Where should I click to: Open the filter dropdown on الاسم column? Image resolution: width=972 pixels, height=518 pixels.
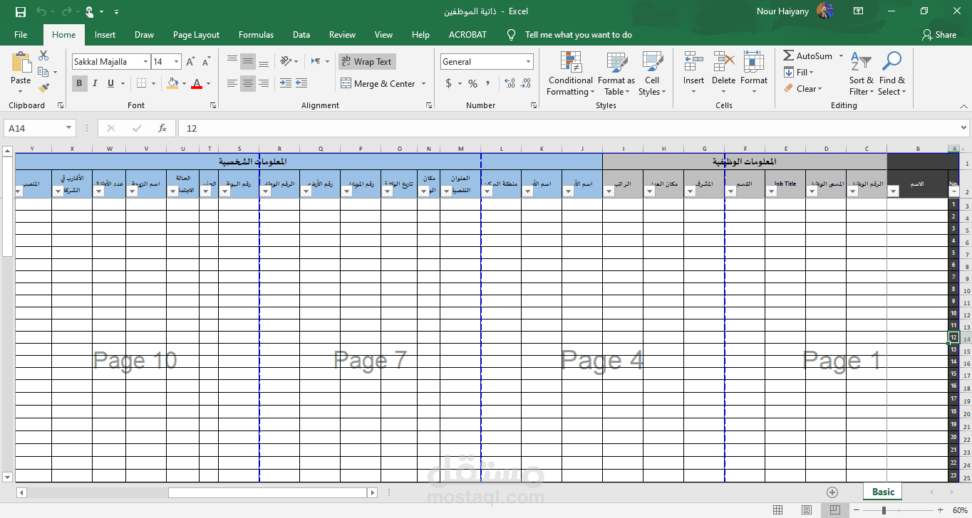click(x=893, y=191)
